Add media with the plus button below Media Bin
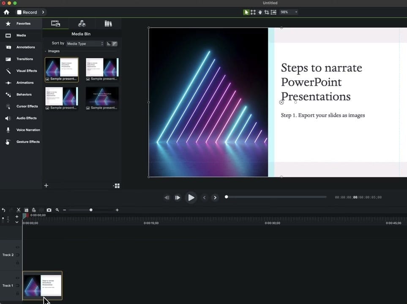This screenshot has height=304, width=407. [46, 185]
